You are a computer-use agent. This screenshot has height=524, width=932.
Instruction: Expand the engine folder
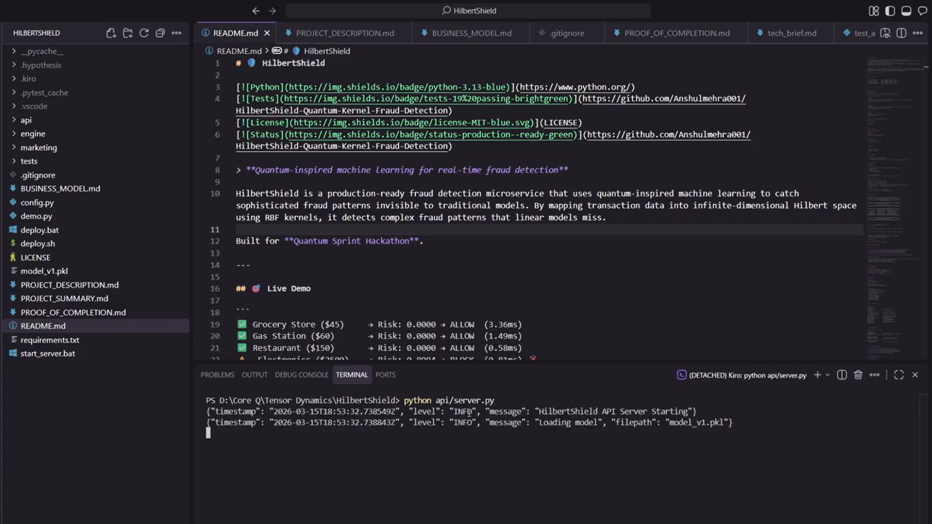33,133
